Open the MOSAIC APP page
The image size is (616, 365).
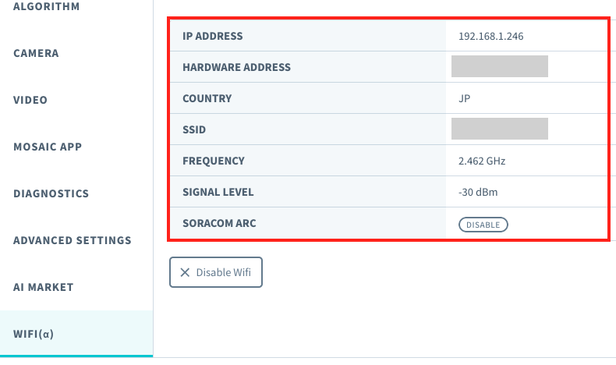pos(48,147)
